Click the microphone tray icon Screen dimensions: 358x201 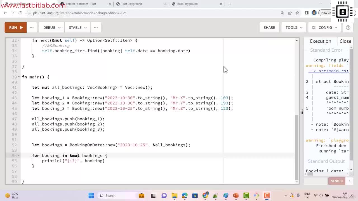click(x=298, y=195)
